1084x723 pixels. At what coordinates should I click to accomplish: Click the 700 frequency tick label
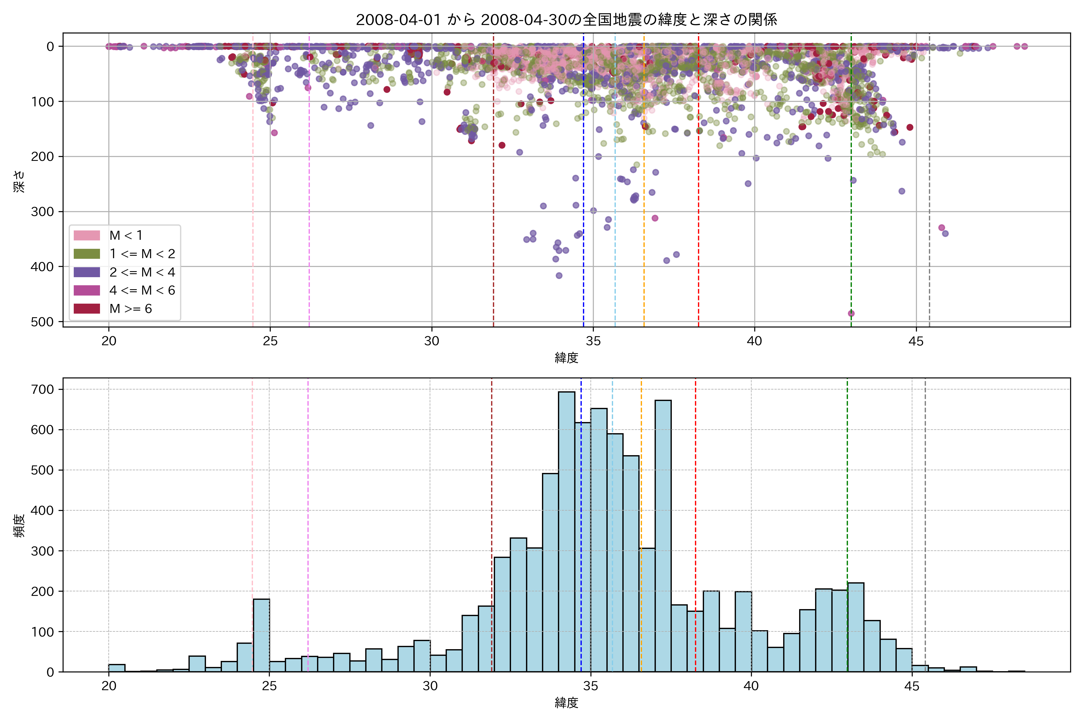(42, 390)
